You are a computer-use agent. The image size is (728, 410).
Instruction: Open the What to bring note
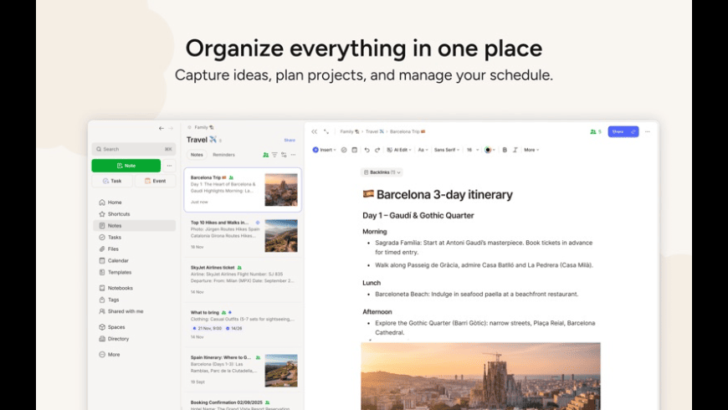click(243, 324)
